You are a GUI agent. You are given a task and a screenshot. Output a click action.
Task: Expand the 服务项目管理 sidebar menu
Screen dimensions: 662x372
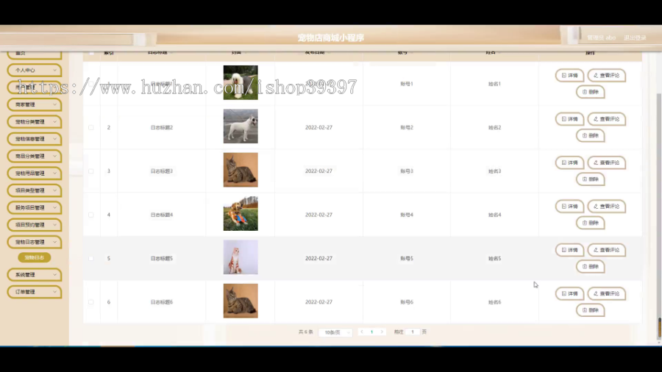34,207
